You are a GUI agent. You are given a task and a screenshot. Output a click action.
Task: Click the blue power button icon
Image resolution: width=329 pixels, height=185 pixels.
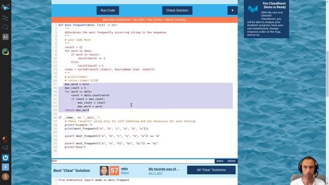[6, 158]
